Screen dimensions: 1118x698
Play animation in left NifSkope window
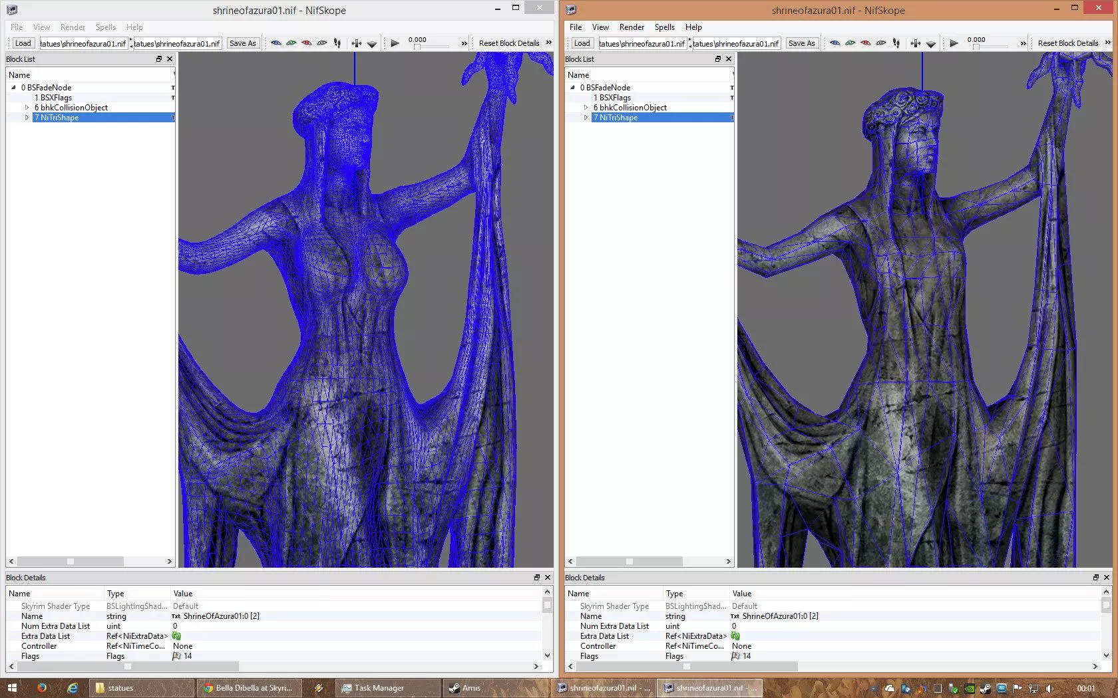point(395,43)
